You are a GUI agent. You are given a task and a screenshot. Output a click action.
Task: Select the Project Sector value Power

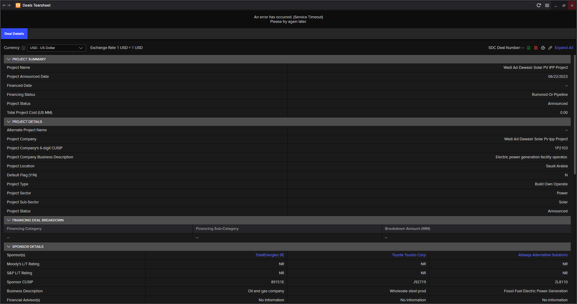pyautogui.click(x=562, y=193)
